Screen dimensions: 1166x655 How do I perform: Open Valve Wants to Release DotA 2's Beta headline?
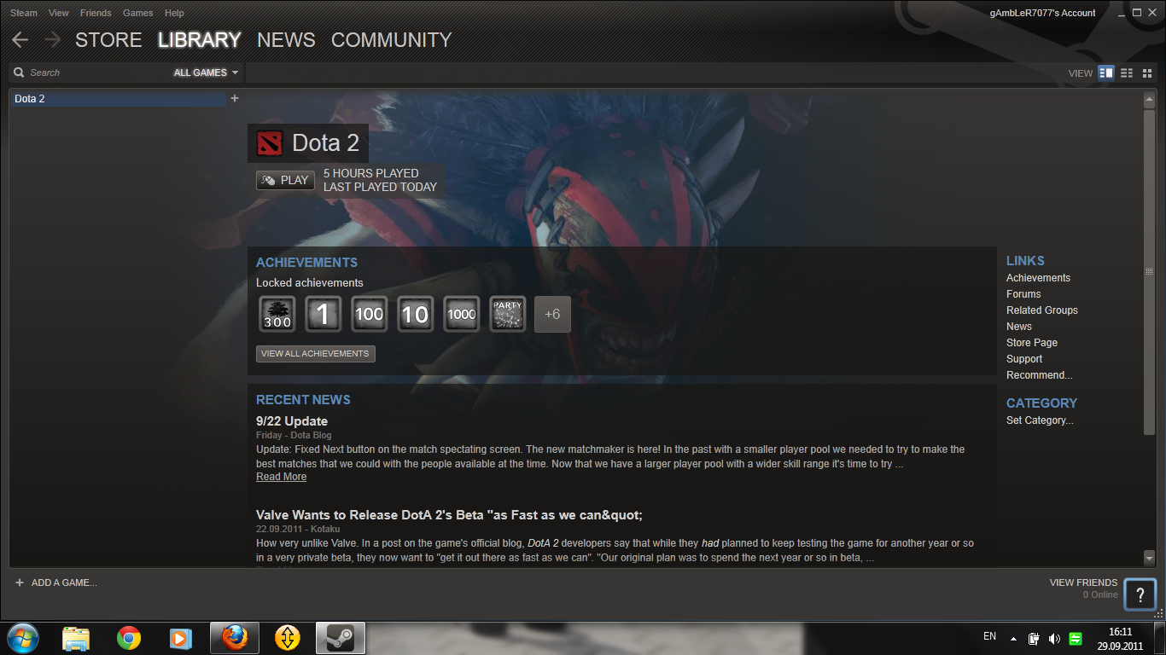449,515
